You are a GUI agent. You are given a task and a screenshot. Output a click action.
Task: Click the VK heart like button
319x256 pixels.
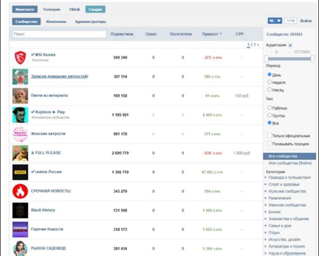point(275,21)
